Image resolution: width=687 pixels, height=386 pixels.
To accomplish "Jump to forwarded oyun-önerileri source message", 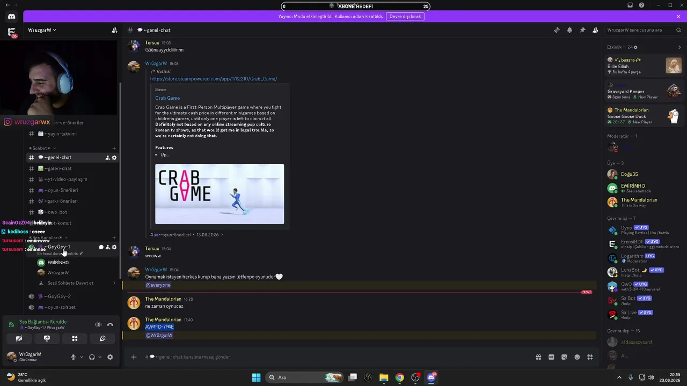I will pos(188,235).
